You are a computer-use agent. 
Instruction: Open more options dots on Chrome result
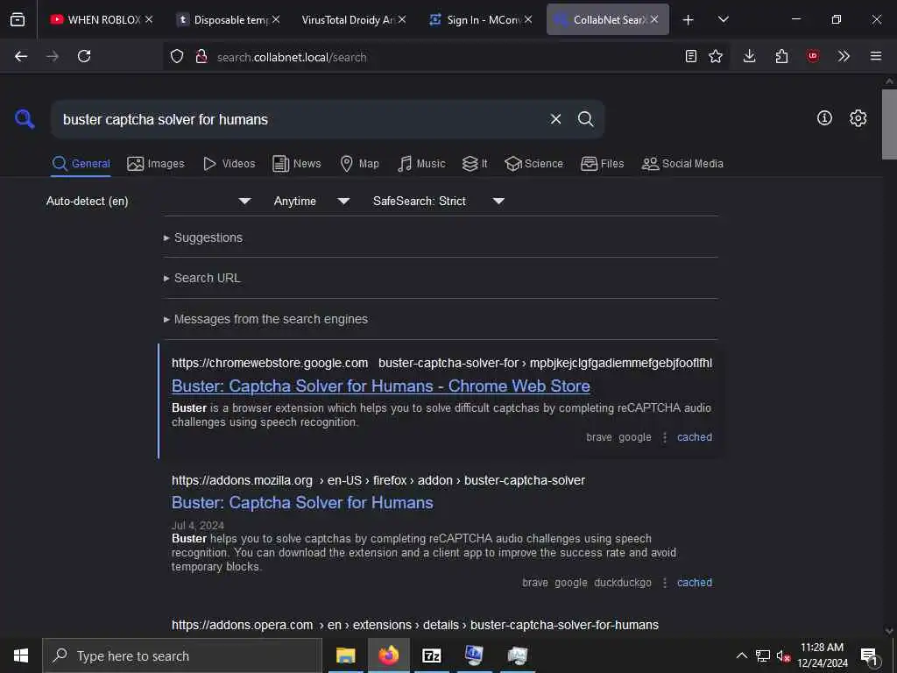(664, 437)
